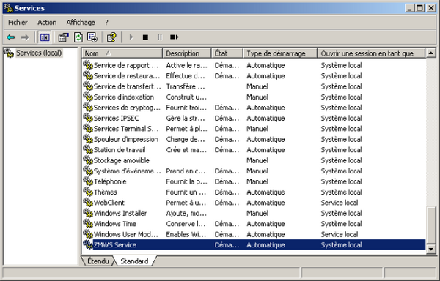Select the Windows User Mod… row name
Image resolution: width=440 pixels, height=281 pixels.
click(x=126, y=235)
